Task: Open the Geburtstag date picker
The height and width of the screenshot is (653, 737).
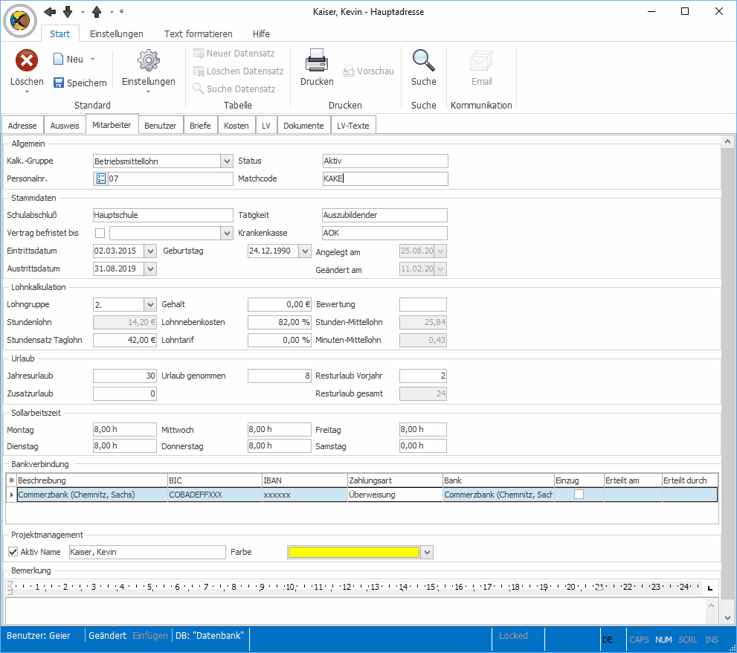Action: [x=305, y=251]
